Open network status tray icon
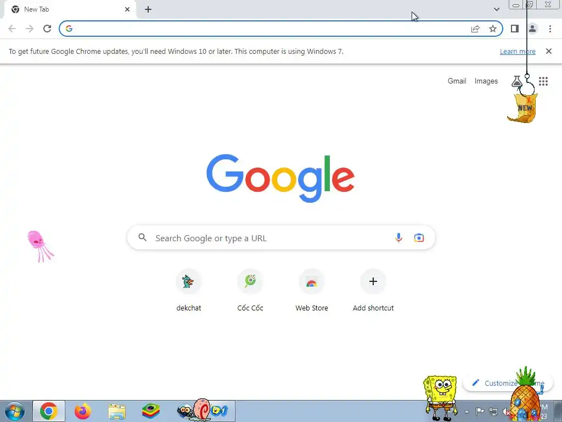 [493, 412]
